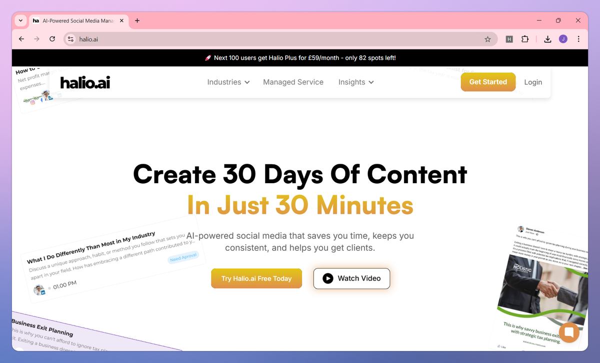This screenshot has height=363, width=600.
Task: Click the halio.ai logo
Action: (85, 82)
